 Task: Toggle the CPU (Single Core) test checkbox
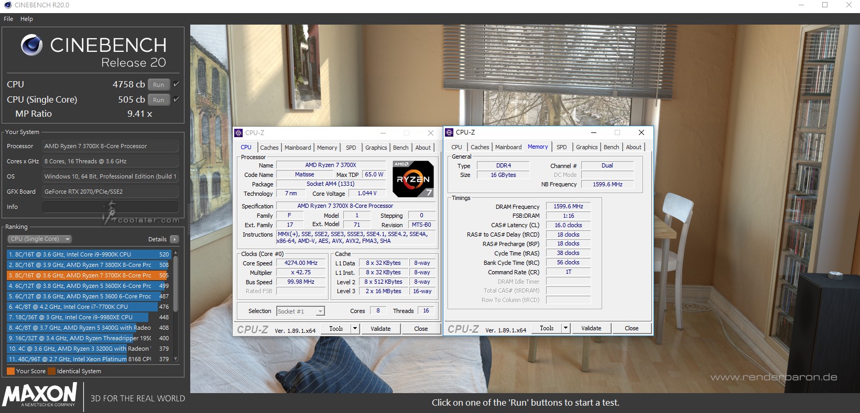pos(177,99)
